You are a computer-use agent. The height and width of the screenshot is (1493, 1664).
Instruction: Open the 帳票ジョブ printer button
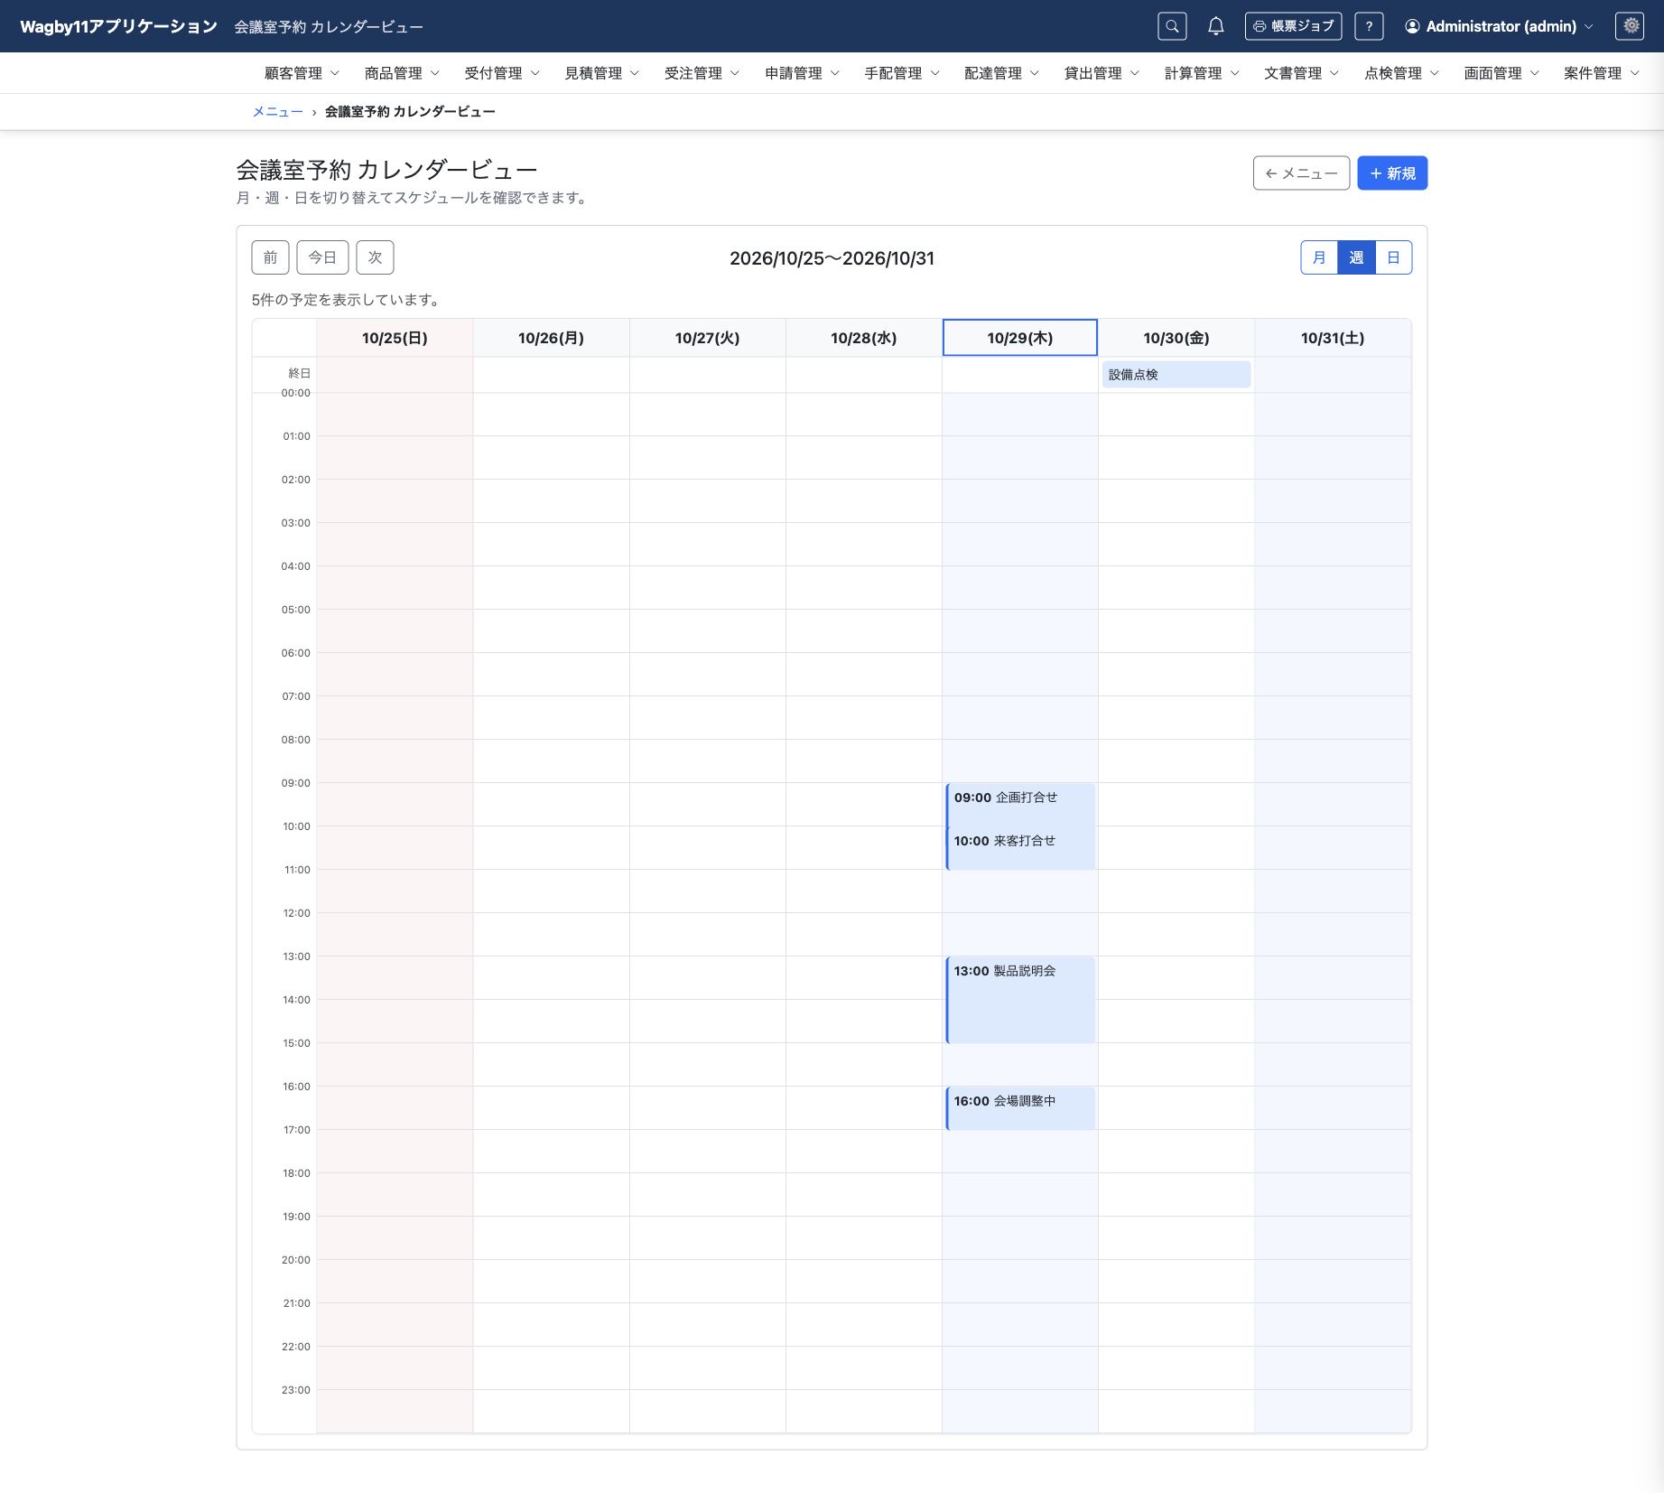tap(1293, 26)
